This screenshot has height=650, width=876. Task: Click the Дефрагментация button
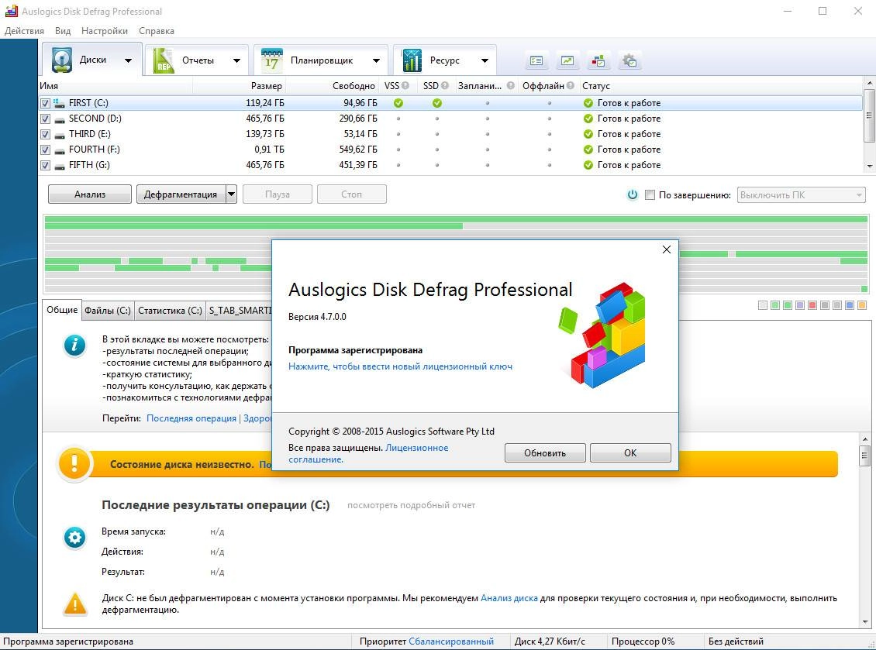(x=181, y=194)
